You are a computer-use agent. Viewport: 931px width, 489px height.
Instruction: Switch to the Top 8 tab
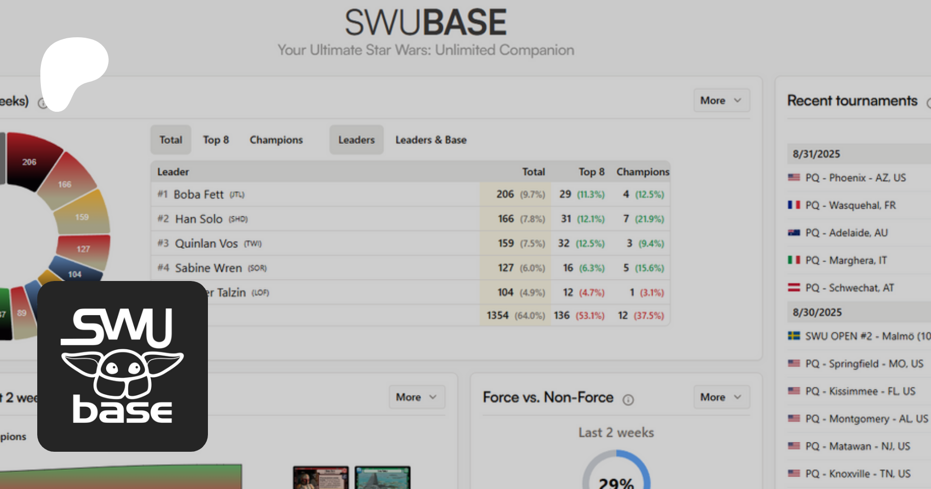216,140
